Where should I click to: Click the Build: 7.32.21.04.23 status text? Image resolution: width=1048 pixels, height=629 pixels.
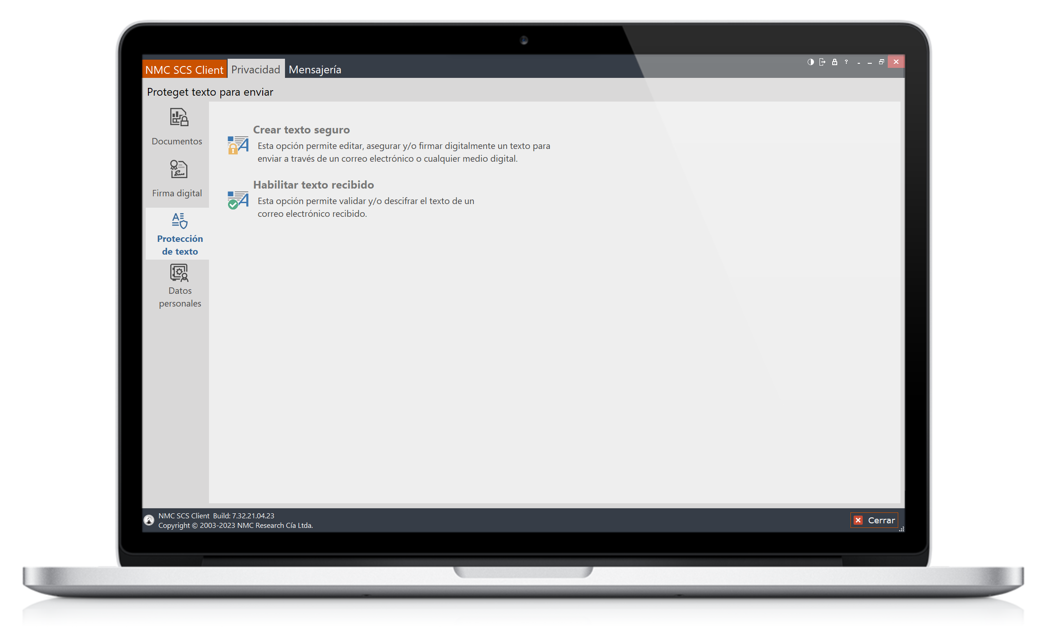point(244,516)
